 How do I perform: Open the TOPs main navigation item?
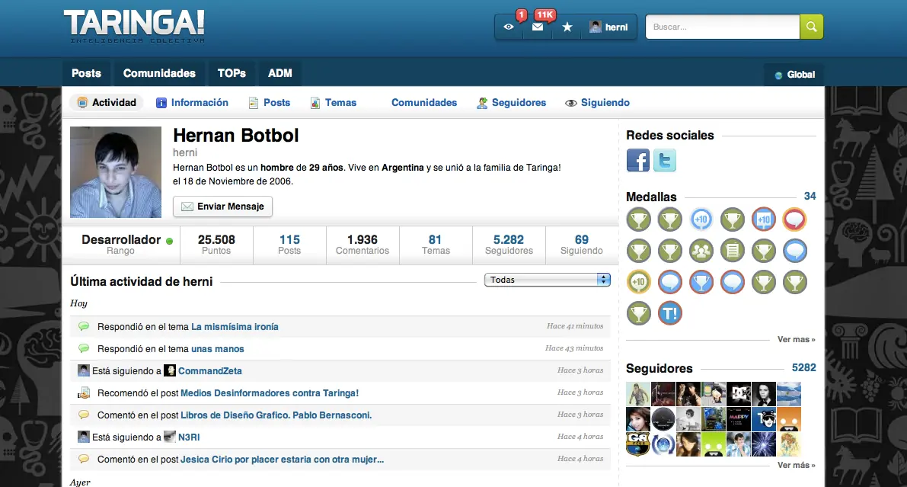click(232, 73)
